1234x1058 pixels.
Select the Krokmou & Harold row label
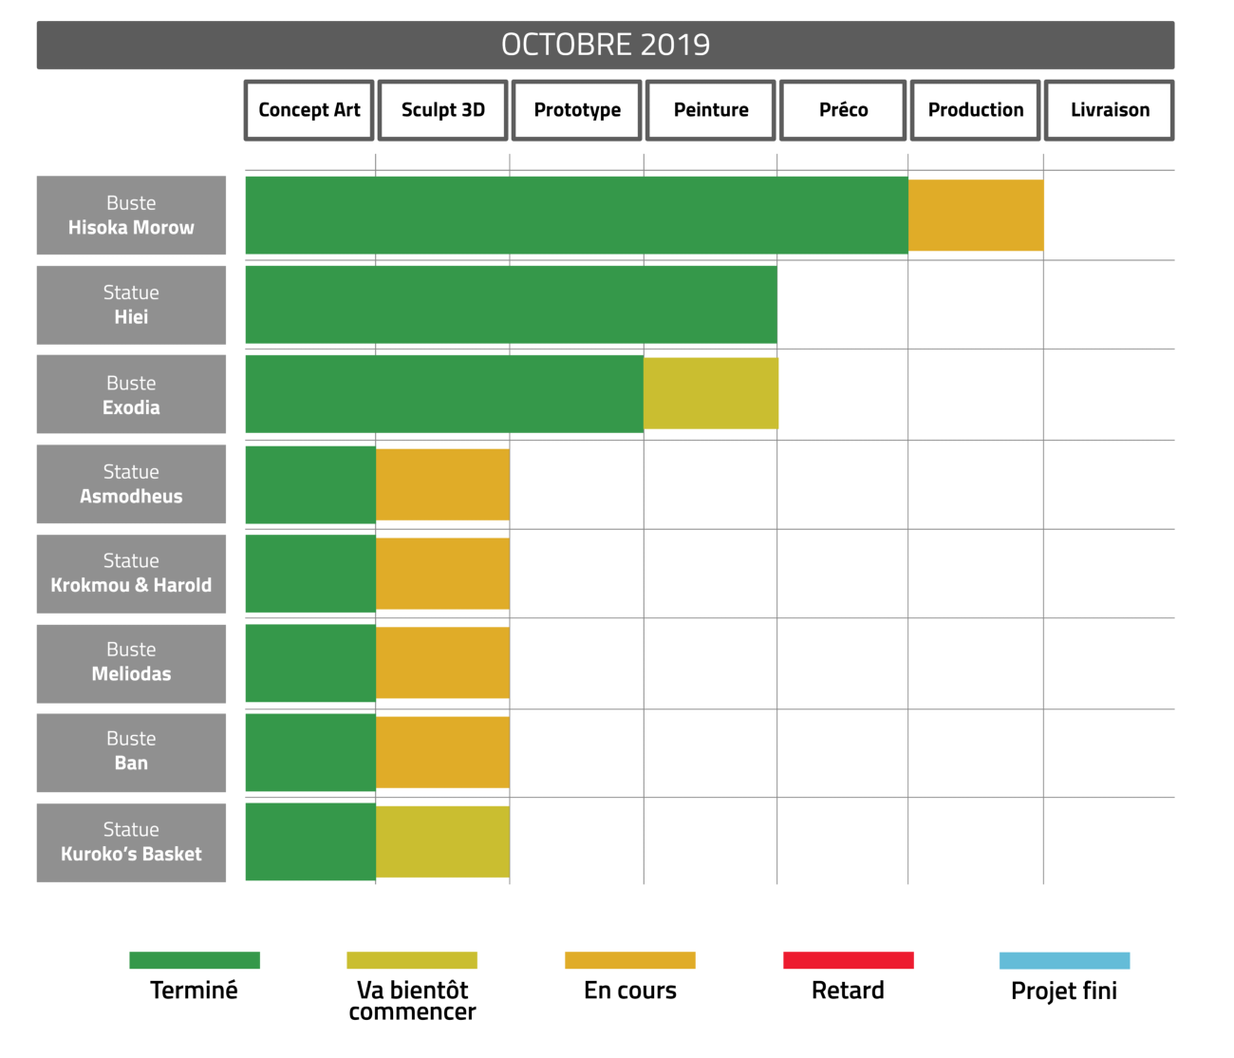pyautogui.click(x=131, y=574)
